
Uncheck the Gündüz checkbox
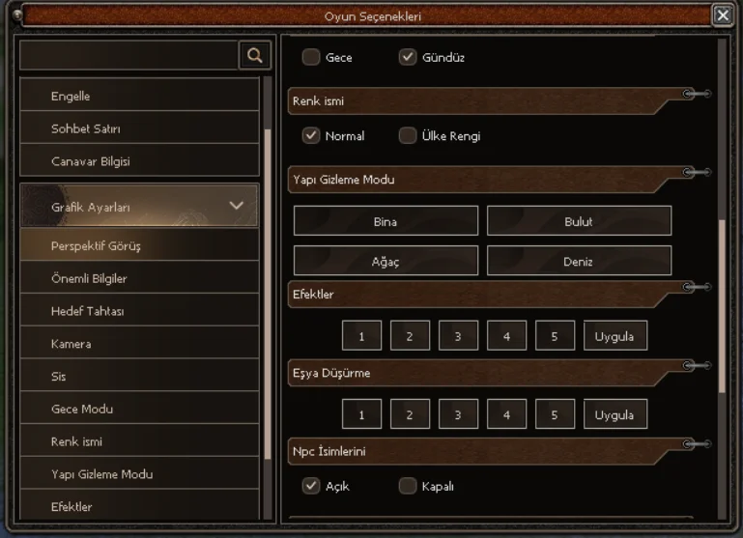pyautogui.click(x=408, y=57)
